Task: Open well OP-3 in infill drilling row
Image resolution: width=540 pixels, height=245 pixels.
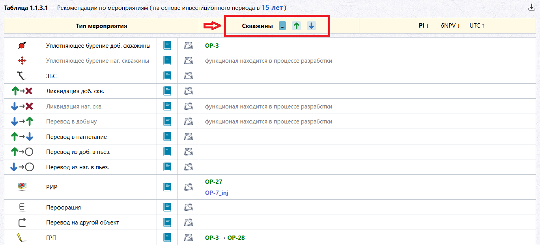Action: coord(212,45)
